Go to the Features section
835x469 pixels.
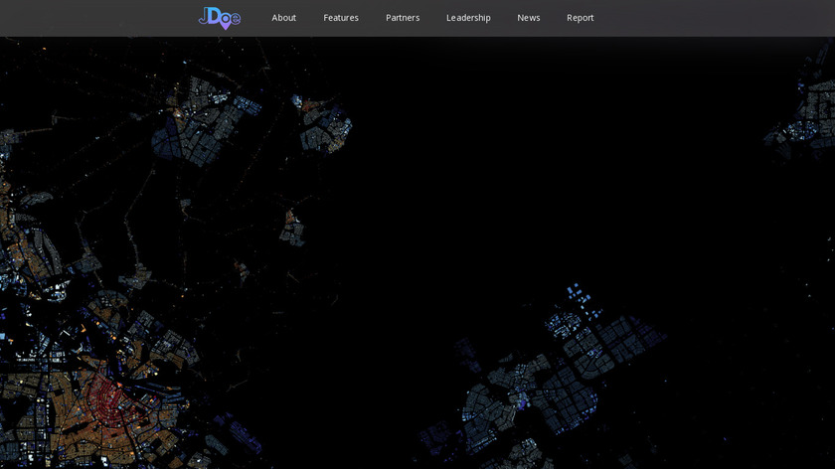(341, 18)
